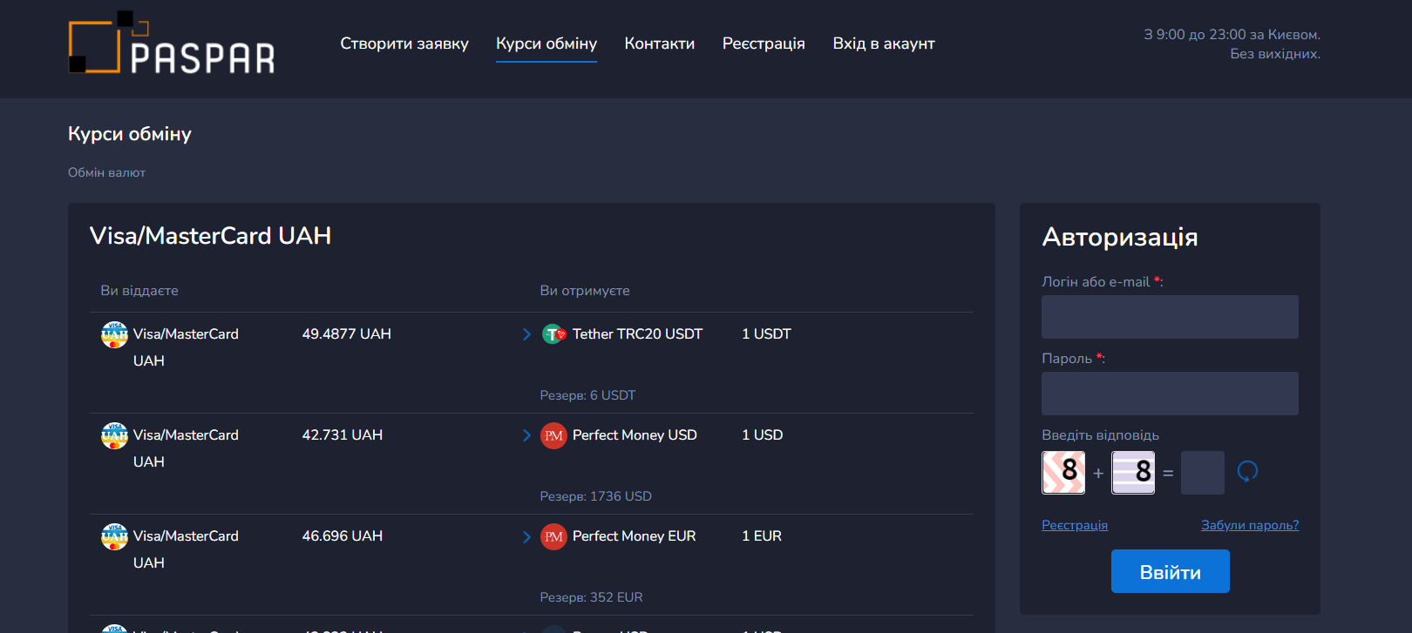Image resolution: width=1412 pixels, height=633 pixels.
Task: Click the Ввійти login button
Action: pos(1171,571)
